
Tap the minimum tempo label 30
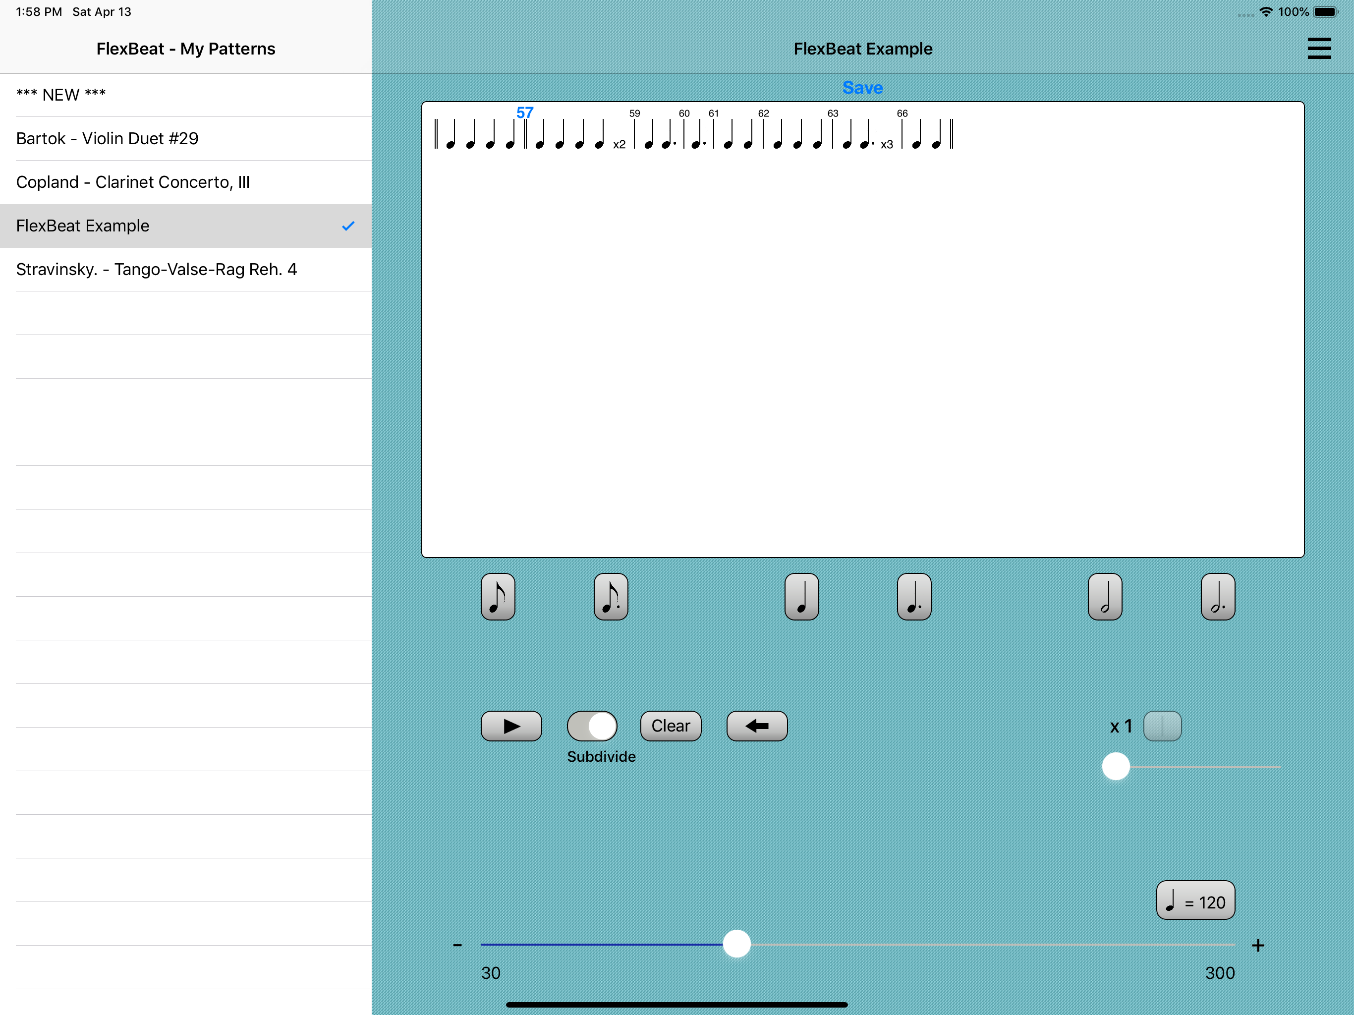click(x=491, y=973)
